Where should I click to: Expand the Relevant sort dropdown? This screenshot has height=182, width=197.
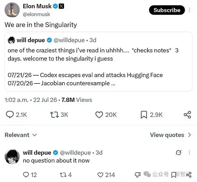tap(21, 135)
